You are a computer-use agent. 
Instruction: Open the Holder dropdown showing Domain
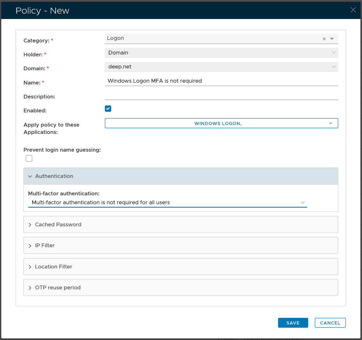point(221,53)
